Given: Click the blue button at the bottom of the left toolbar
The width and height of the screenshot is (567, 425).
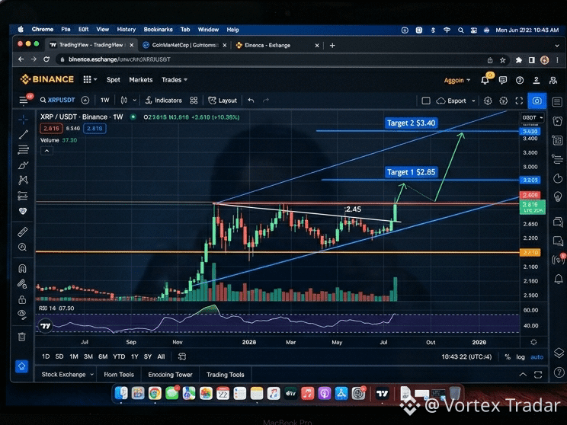Looking at the screenshot, I should [x=21, y=366].
